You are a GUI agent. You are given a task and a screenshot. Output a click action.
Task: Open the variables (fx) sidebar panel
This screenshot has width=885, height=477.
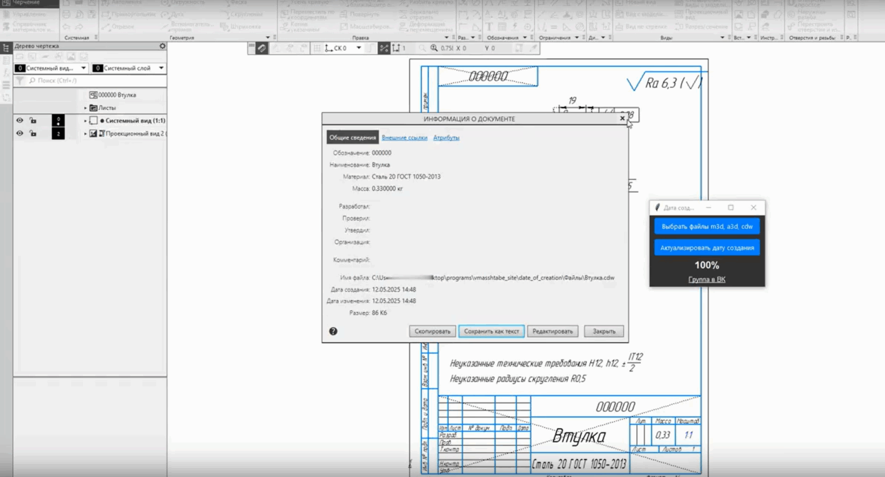pyautogui.click(x=6, y=73)
